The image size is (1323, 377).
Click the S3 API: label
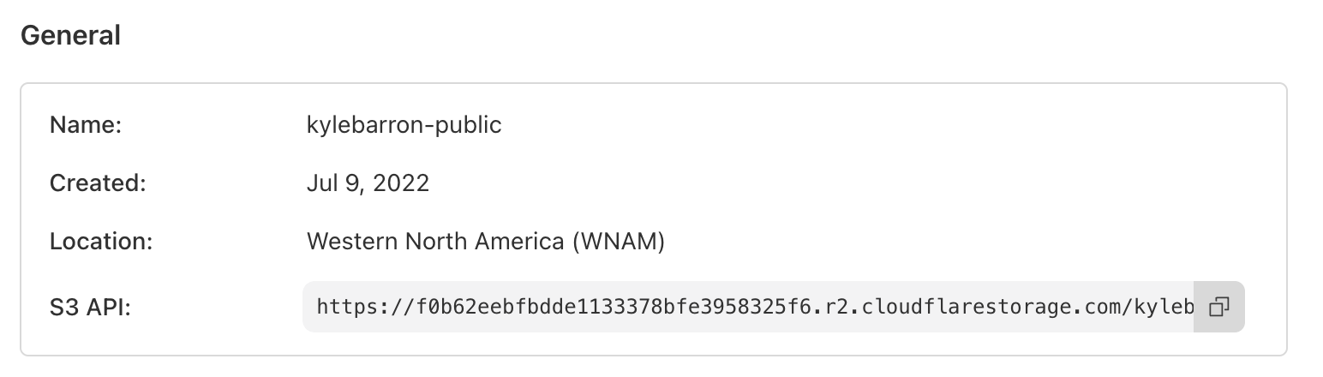(90, 307)
